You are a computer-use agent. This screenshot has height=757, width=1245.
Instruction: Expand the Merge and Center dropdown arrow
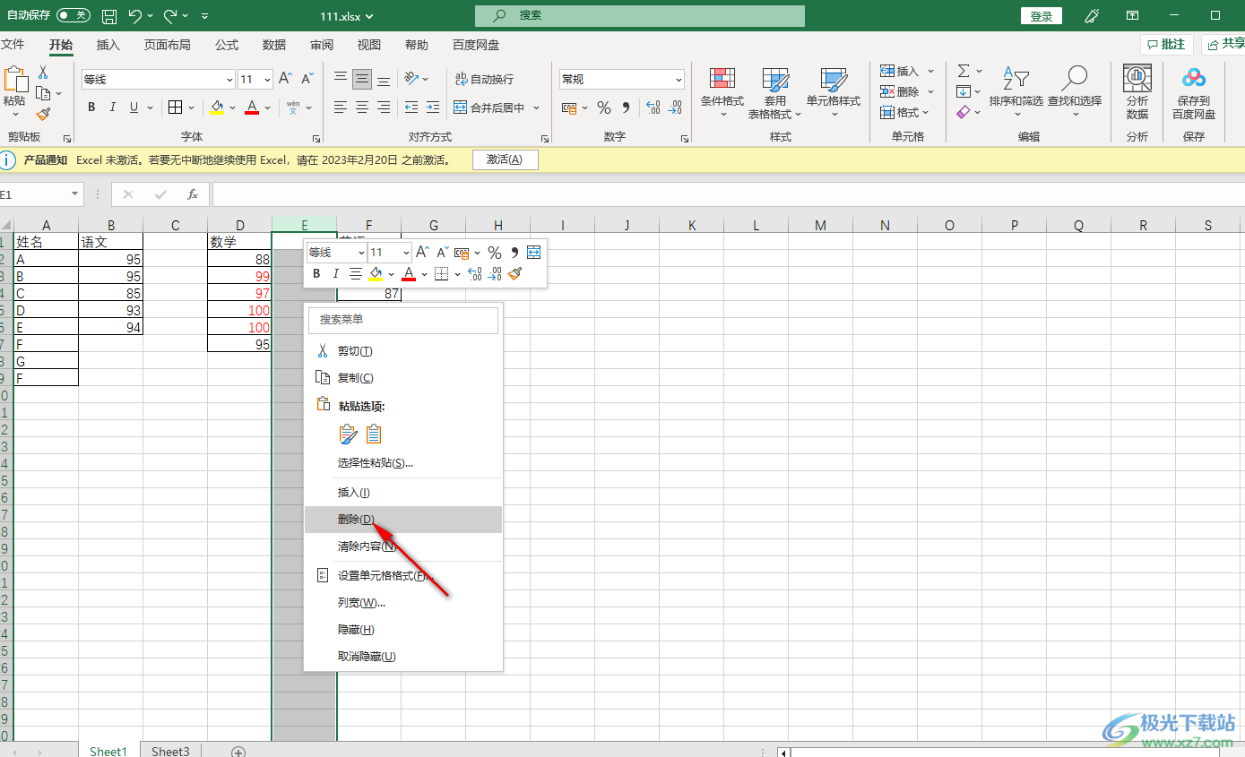(537, 108)
